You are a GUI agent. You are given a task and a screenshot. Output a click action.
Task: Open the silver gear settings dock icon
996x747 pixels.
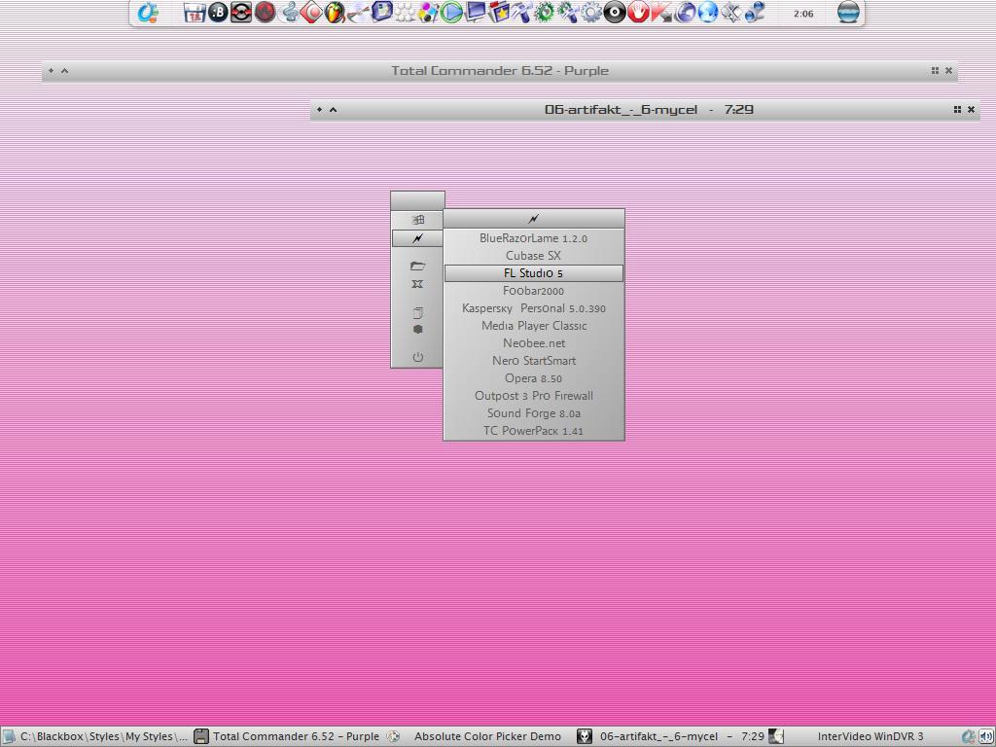tap(590, 12)
